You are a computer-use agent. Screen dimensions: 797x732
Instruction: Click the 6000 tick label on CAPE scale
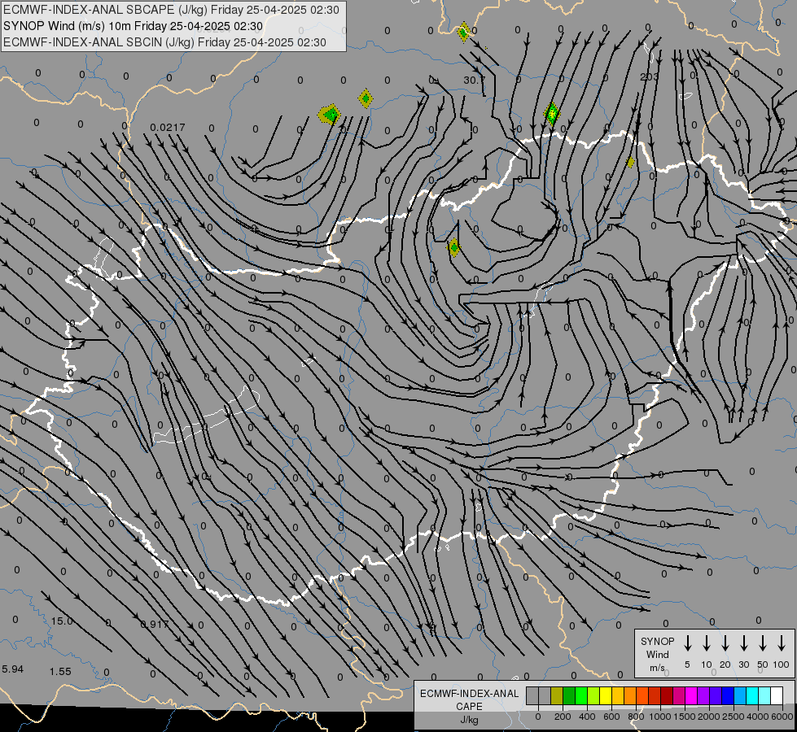click(x=782, y=717)
